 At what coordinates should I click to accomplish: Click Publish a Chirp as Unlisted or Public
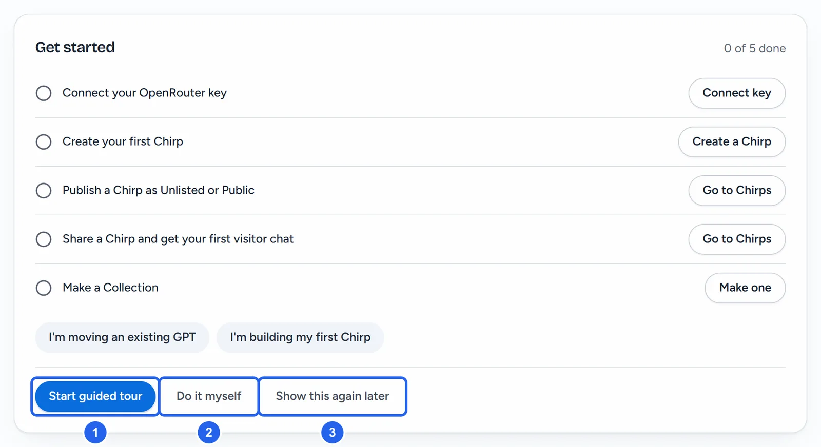pyautogui.click(x=159, y=190)
